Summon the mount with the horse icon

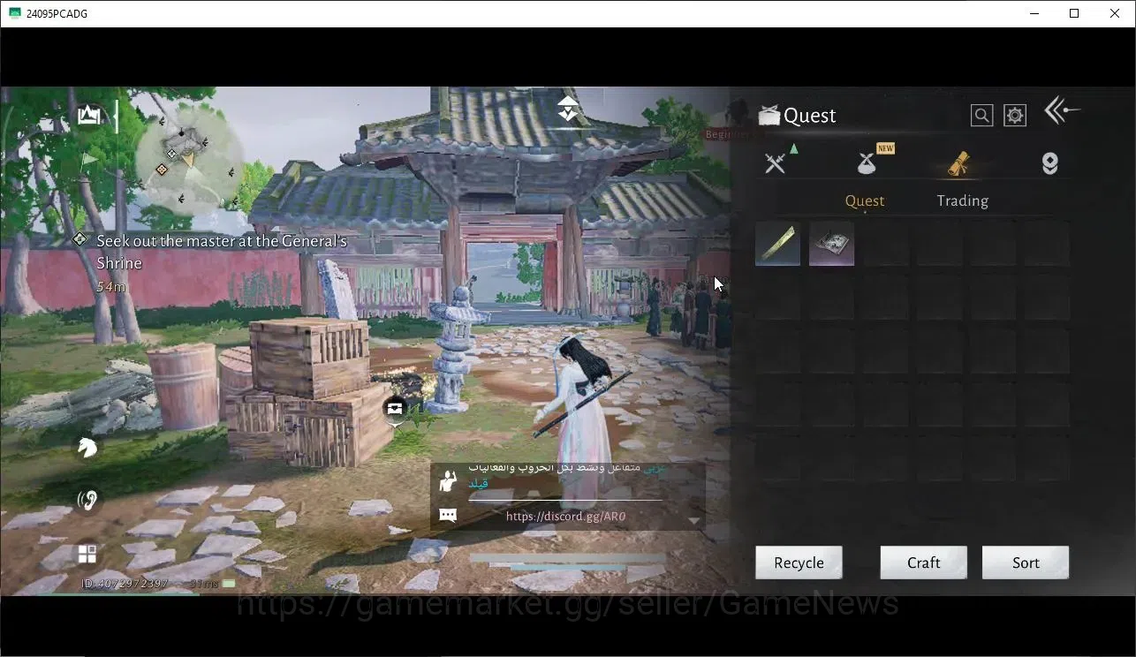[x=87, y=448]
